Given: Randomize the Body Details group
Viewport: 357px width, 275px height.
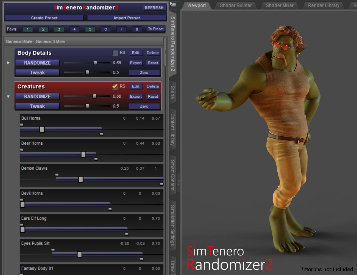Looking at the screenshot, I should 37,63.
